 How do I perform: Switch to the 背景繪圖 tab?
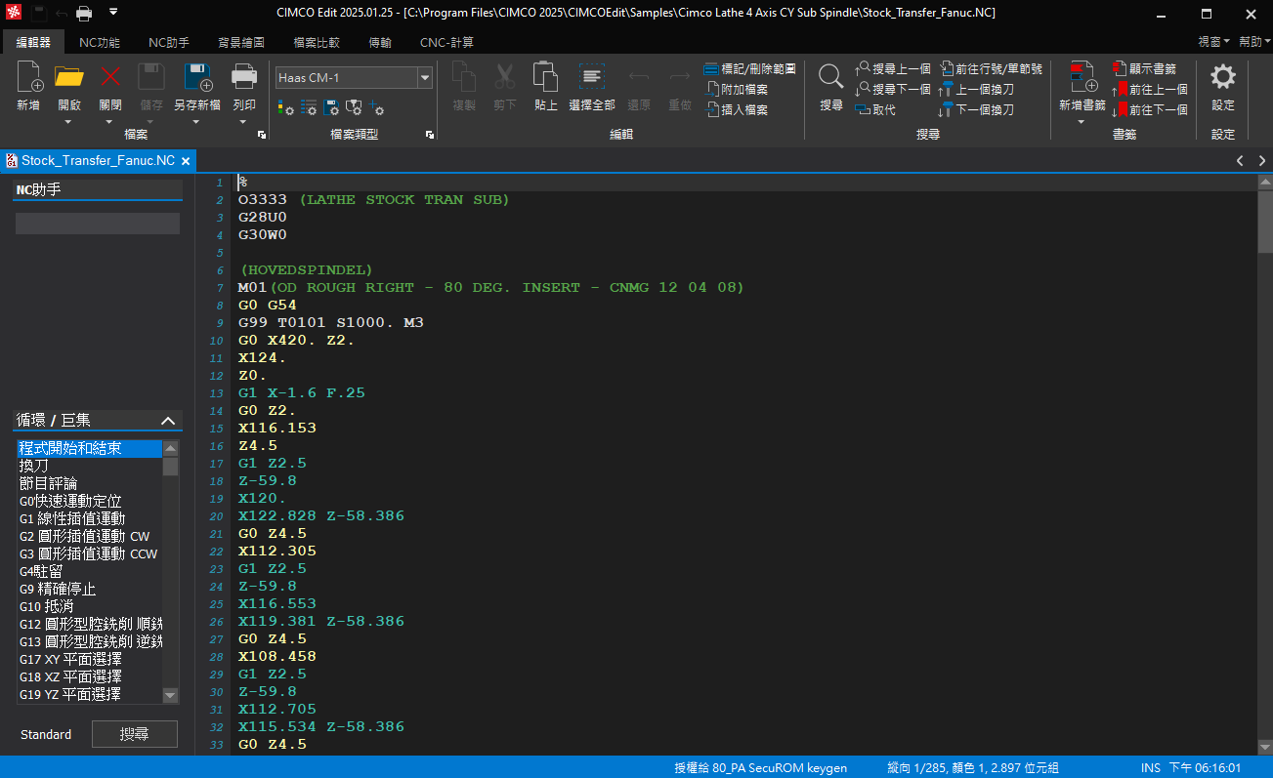click(x=241, y=42)
